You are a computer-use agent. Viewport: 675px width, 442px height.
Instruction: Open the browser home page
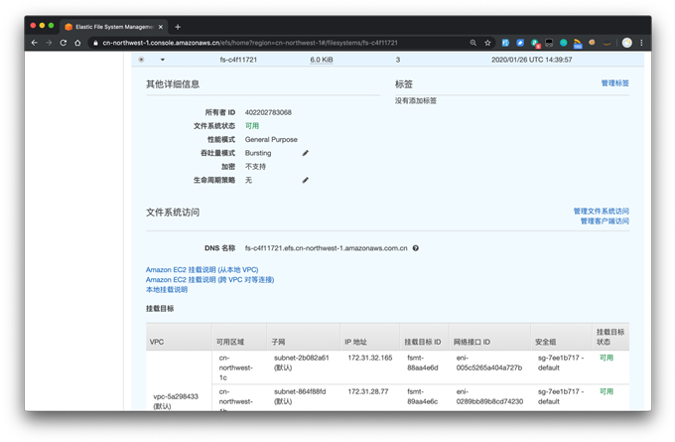click(x=77, y=43)
